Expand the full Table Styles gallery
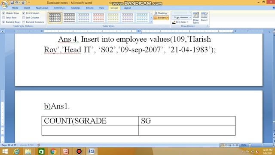Image resolution: width=275 pixels, height=155 pixels. 151,22
